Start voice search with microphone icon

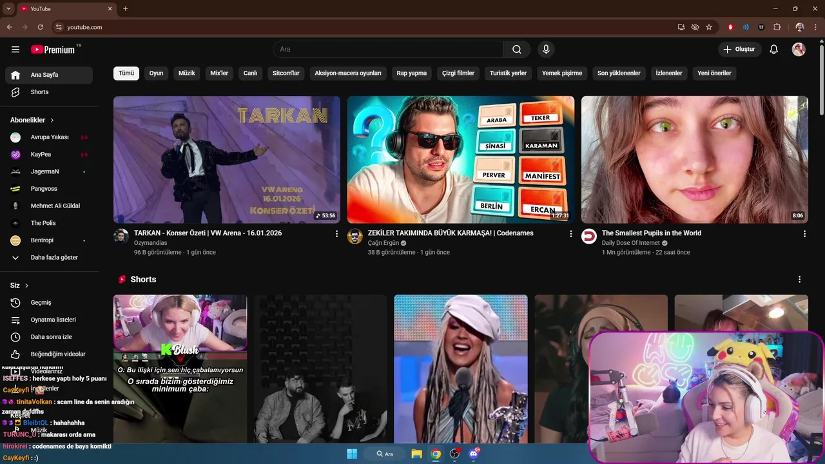point(546,50)
